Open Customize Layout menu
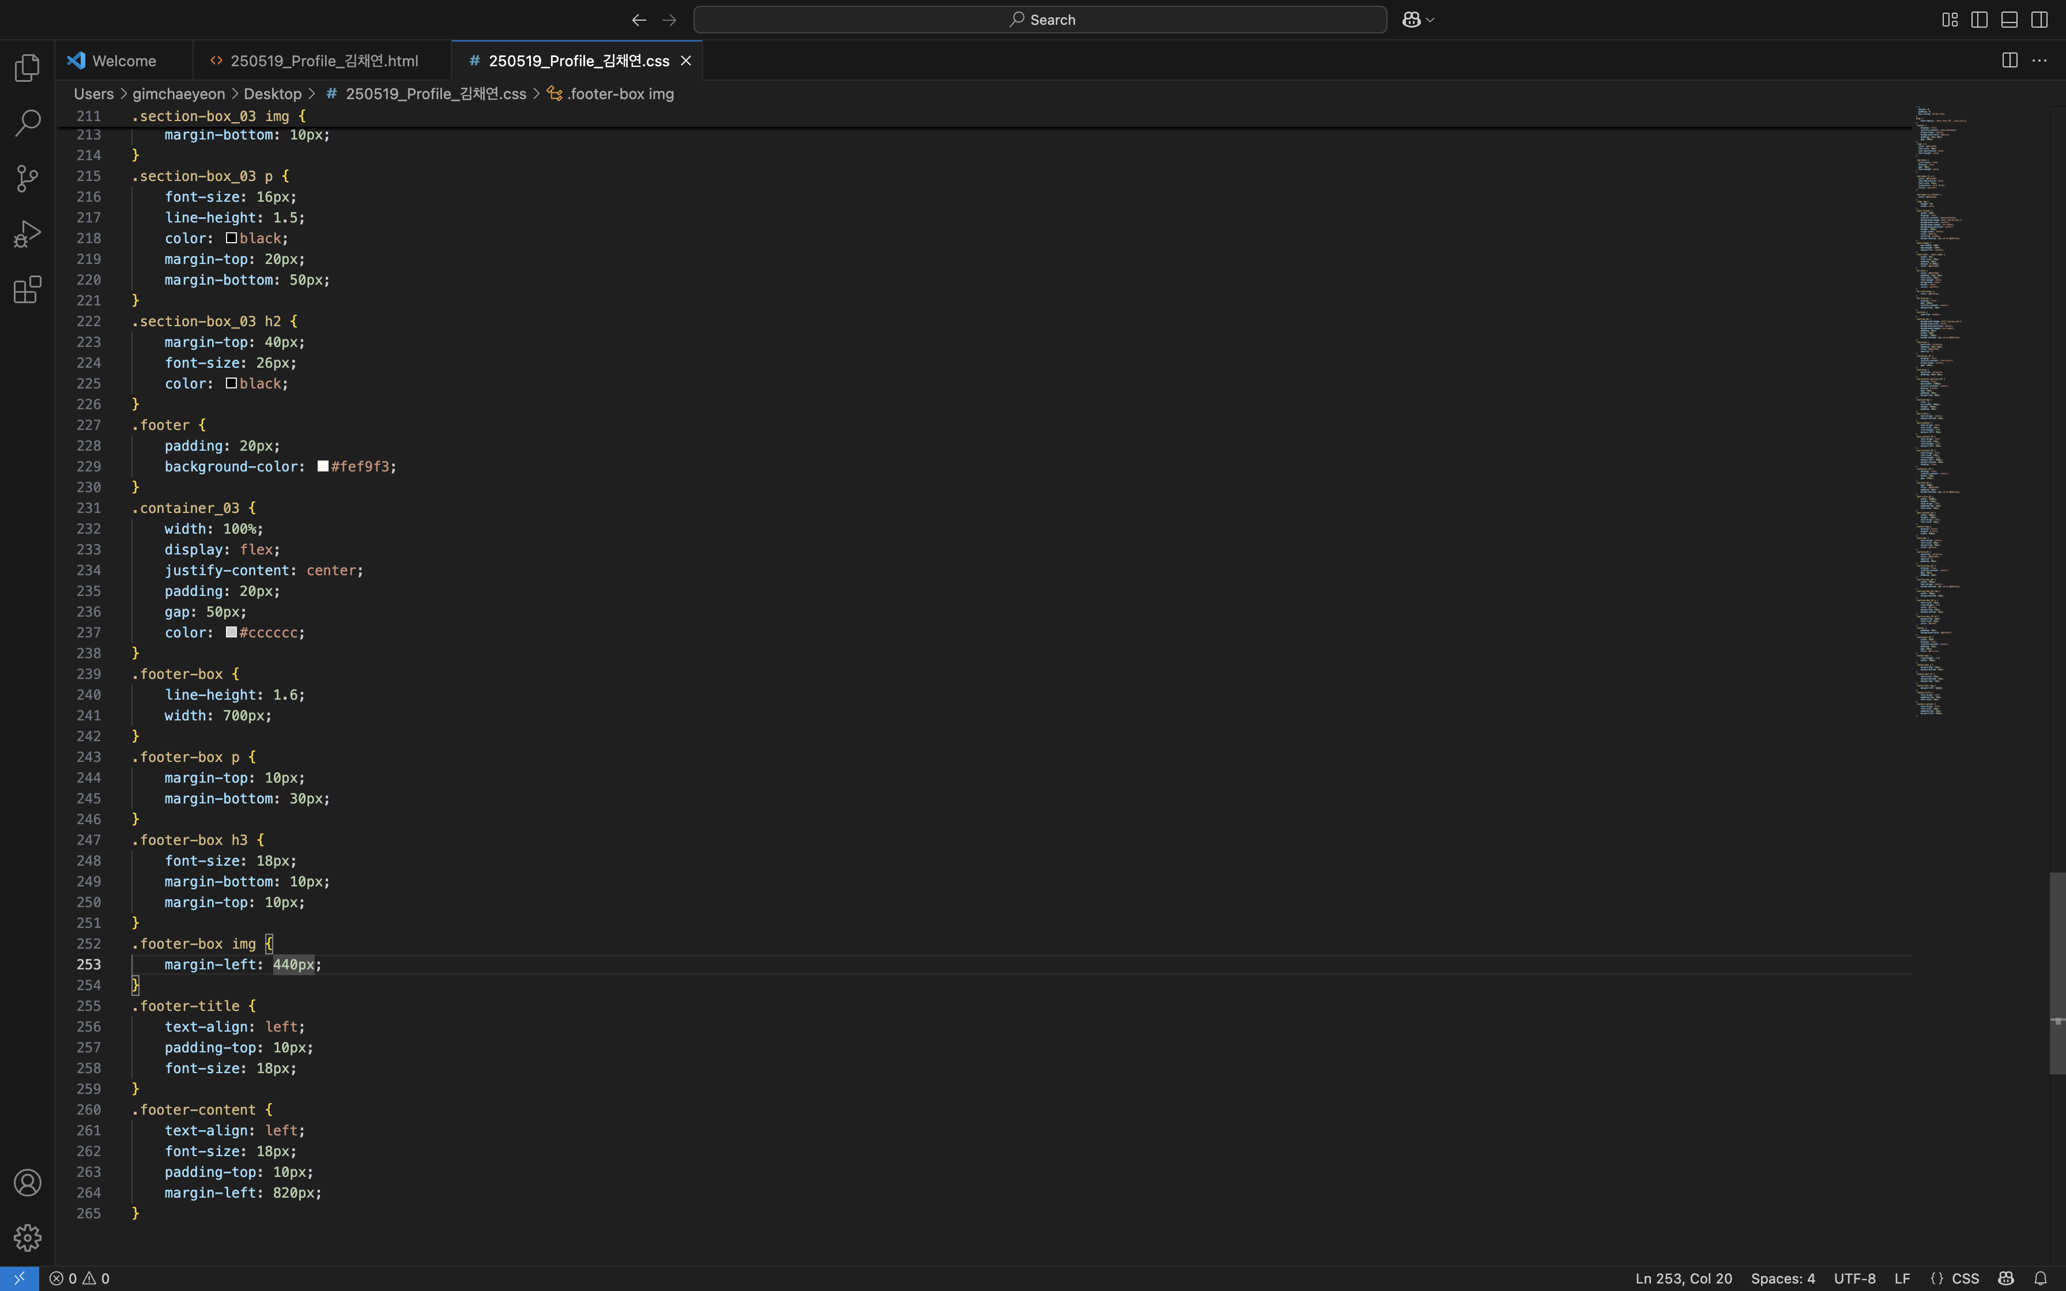Viewport: 2066px width, 1291px height. [1949, 20]
